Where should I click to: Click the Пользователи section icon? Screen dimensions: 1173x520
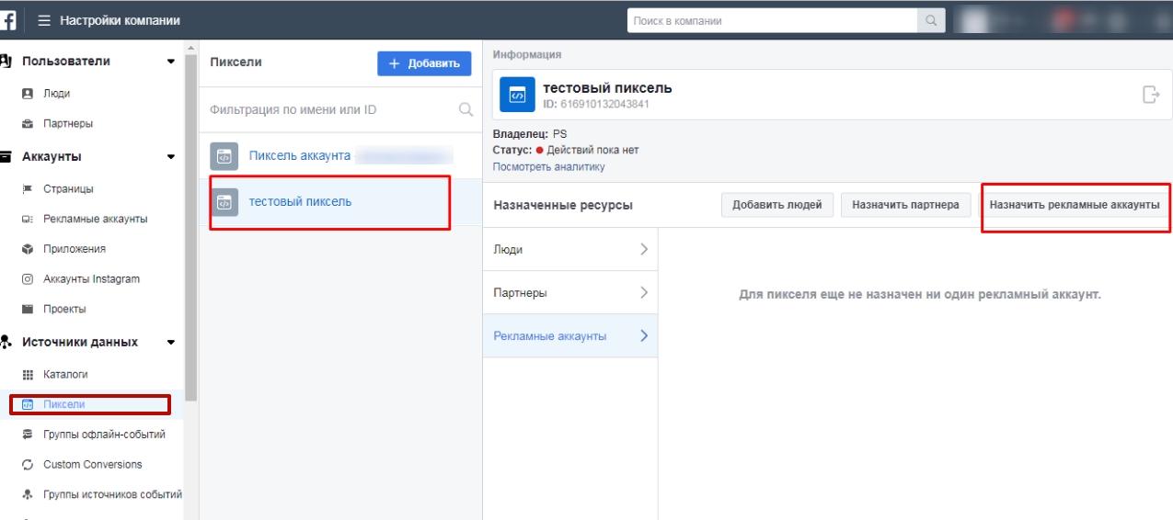tap(6, 62)
